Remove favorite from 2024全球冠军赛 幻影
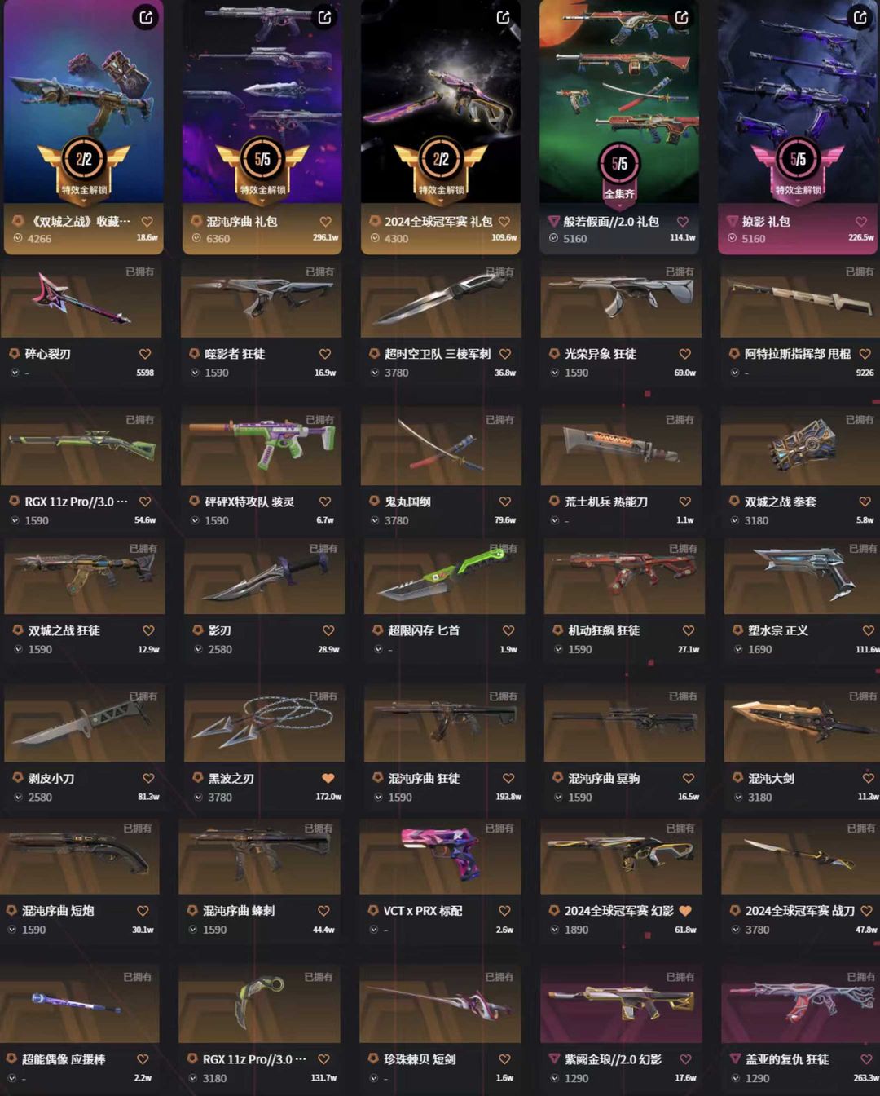This screenshot has height=1096, width=880. (x=685, y=910)
